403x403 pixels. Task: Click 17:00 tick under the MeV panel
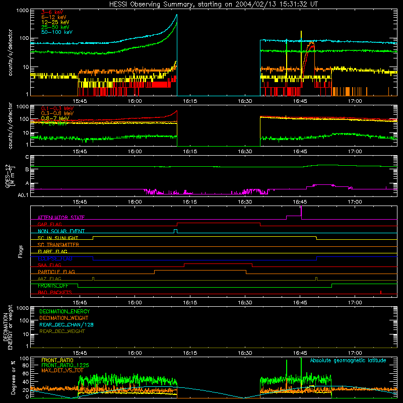355,152
